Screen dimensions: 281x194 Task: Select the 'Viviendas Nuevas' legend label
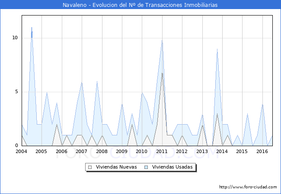coord(116,167)
